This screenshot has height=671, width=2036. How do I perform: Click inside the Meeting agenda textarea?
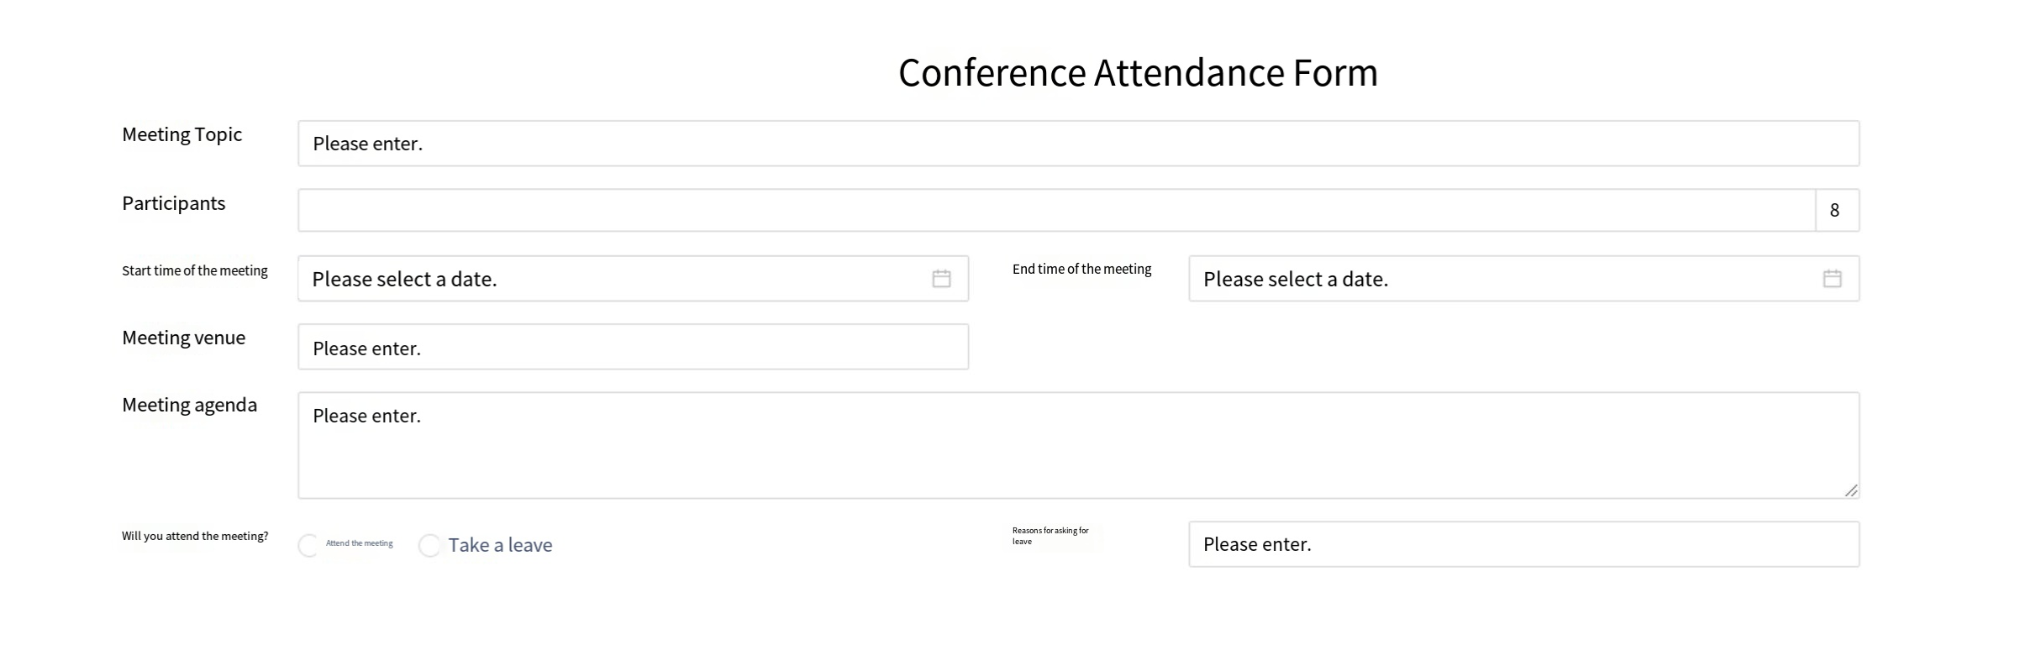1078,446
